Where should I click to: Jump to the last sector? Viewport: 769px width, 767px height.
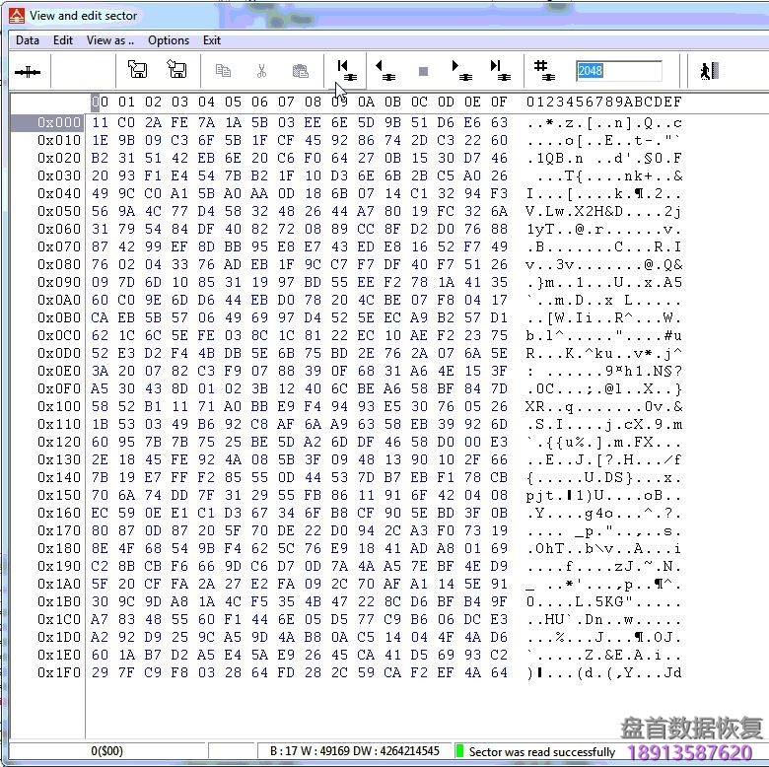click(x=500, y=70)
